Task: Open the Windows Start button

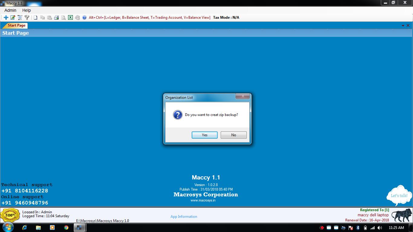Action: [x=8, y=227]
